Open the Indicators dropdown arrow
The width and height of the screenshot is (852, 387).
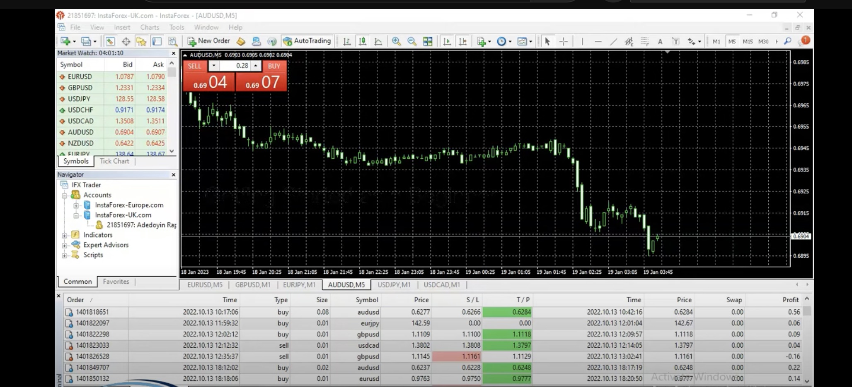pyautogui.click(x=489, y=42)
